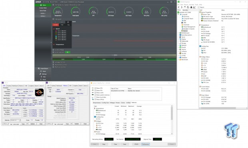Open Settings in Ryzen Master sidebar
This screenshot has height=148, width=248.
click(x=43, y=74)
